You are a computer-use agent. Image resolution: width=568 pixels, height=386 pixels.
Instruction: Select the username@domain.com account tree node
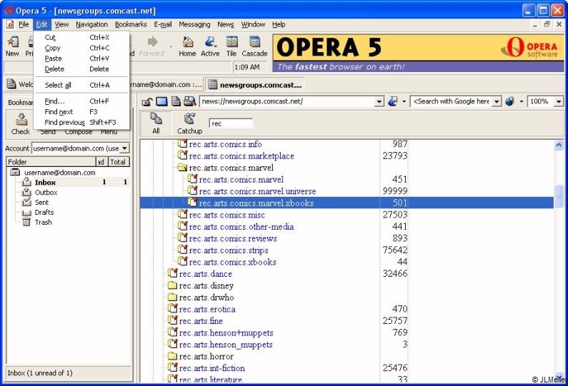pyautogui.click(x=60, y=173)
